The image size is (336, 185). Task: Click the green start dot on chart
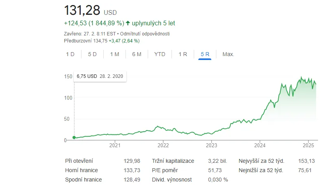(74, 137)
